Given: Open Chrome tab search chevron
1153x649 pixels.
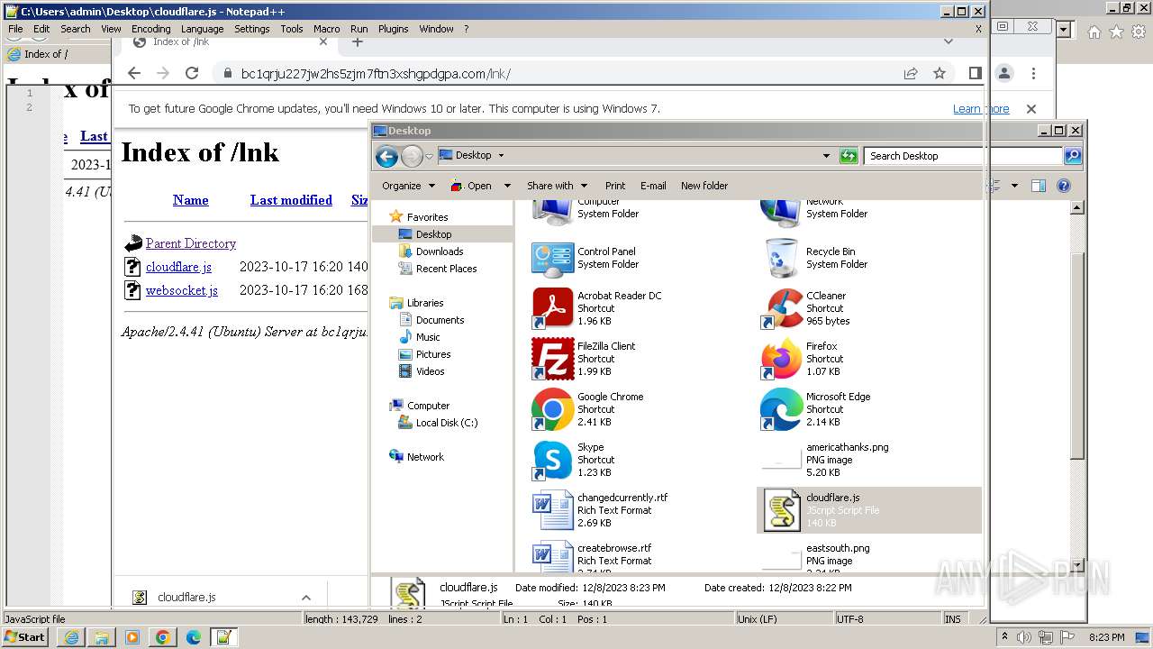Looking at the screenshot, I should [948, 41].
